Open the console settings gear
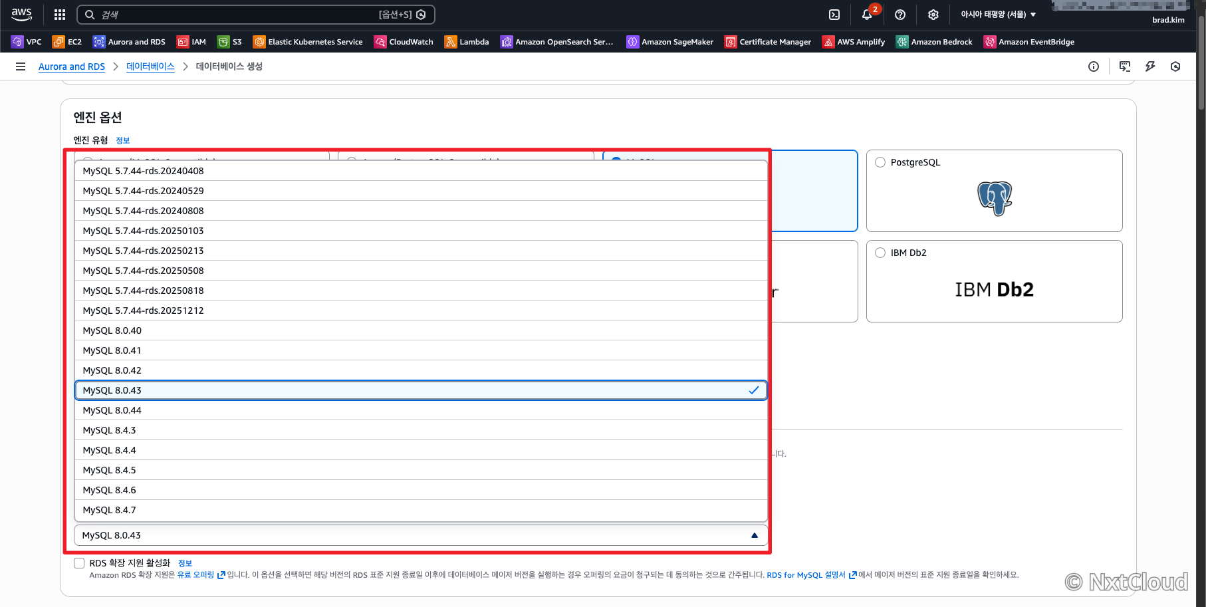This screenshot has width=1206, height=607. coord(933,15)
